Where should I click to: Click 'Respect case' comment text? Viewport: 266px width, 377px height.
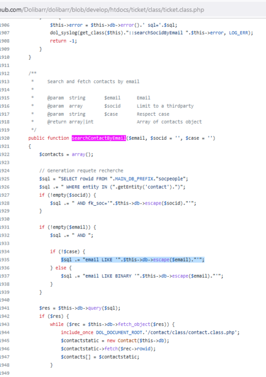[153, 114]
